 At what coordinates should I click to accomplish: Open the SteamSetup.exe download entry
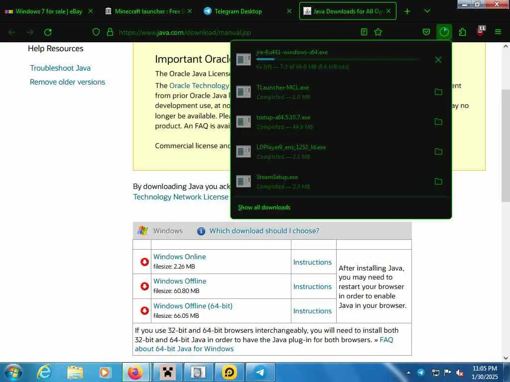[x=332, y=182]
